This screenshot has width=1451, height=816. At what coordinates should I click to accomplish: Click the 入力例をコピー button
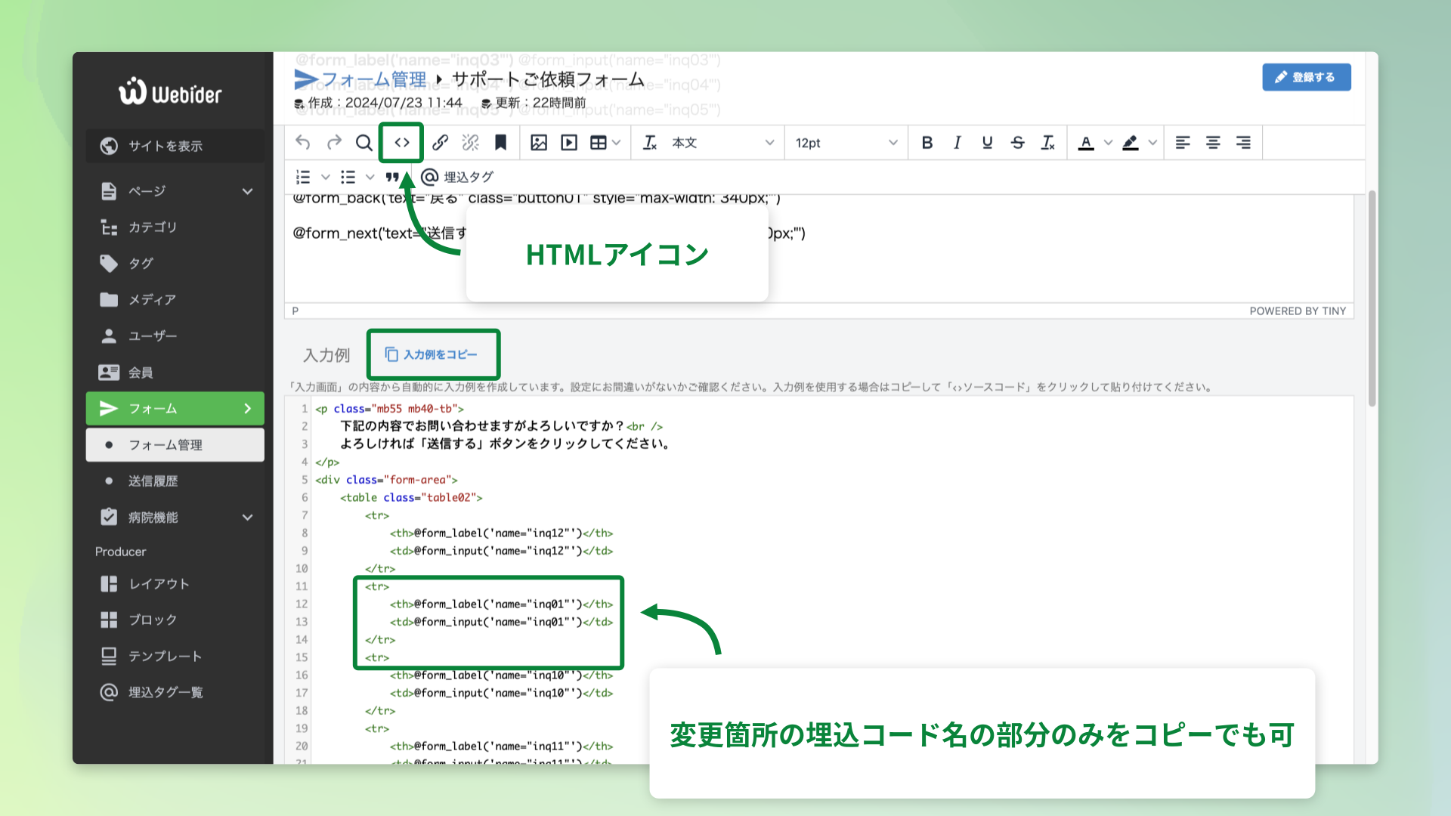432,354
